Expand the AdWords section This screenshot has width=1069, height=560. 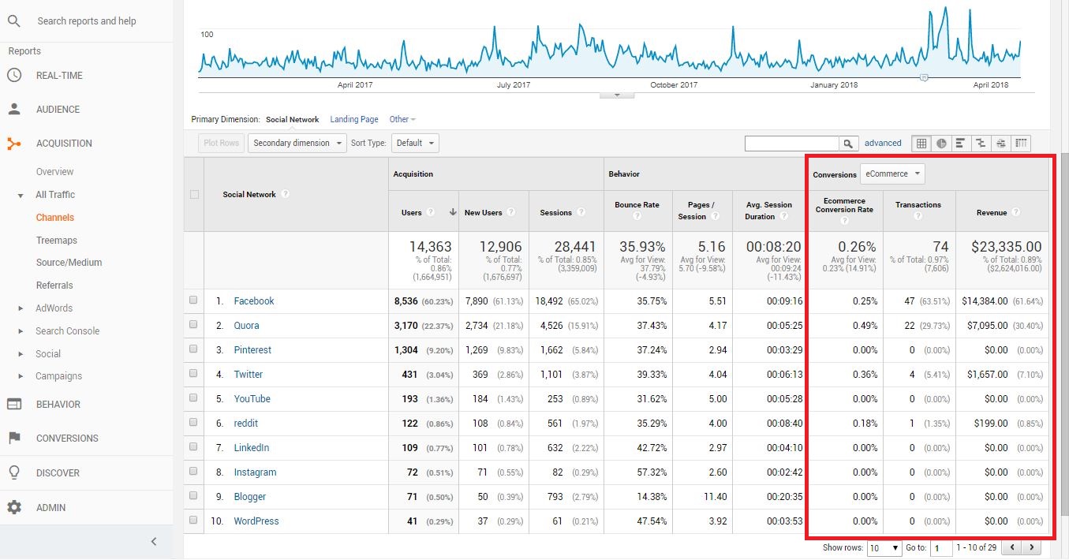[21, 308]
